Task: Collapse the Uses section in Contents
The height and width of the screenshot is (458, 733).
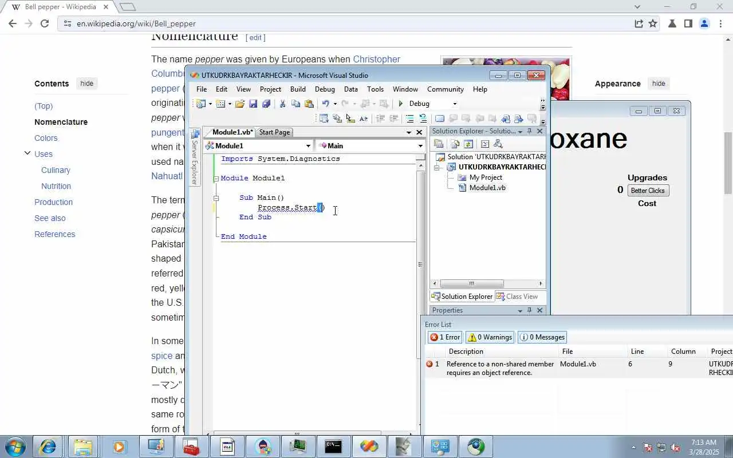Action: coord(27,153)
